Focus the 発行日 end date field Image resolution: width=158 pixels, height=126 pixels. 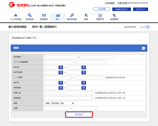[75, 83]
